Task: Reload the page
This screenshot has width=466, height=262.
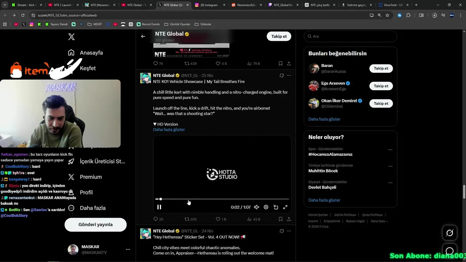Action: click(x=23, y=15)
